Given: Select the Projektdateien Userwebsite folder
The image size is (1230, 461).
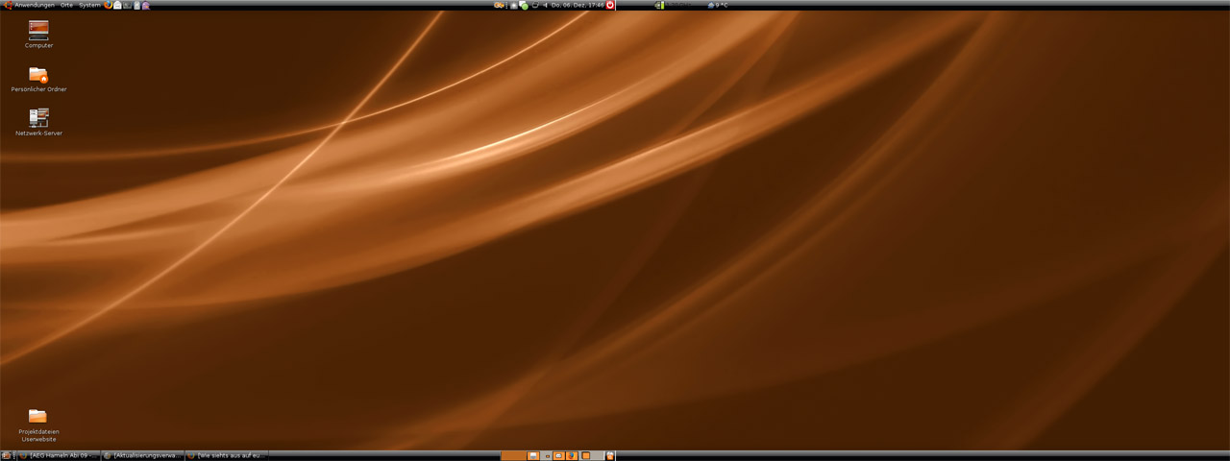Looking at the screenshot, I should tap(38, 421).
